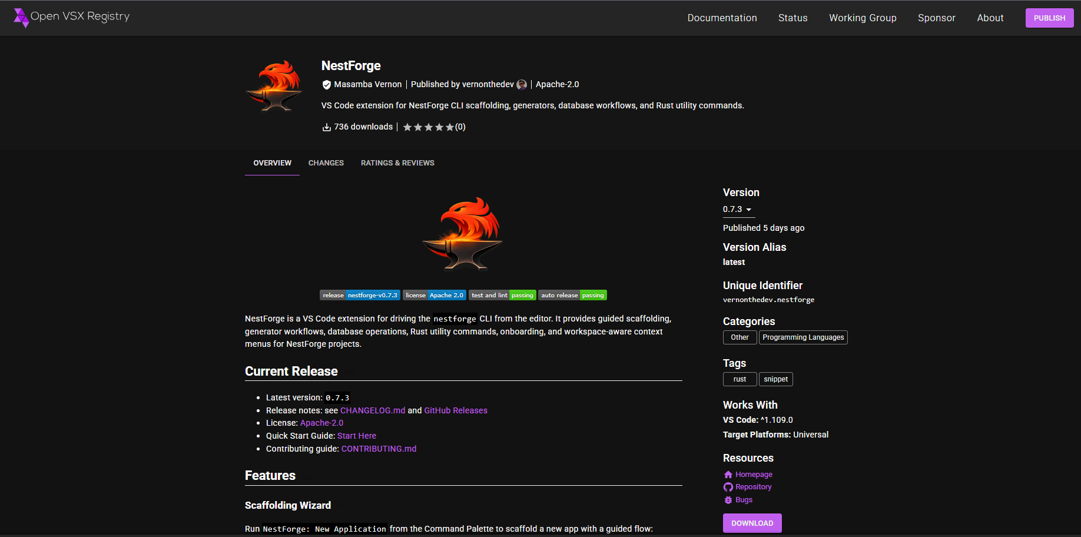Open the Documentation menu item
The width and height of the screenshot is (1081, 537).
(x=722, y=18)
